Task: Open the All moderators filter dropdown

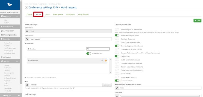Action: click(x=98, y=49)
